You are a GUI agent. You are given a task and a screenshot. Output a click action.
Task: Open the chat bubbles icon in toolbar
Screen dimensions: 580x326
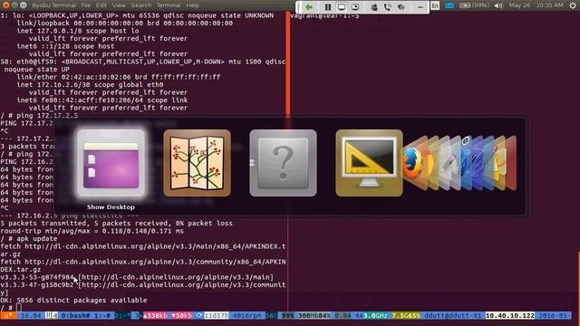(401, 7)
